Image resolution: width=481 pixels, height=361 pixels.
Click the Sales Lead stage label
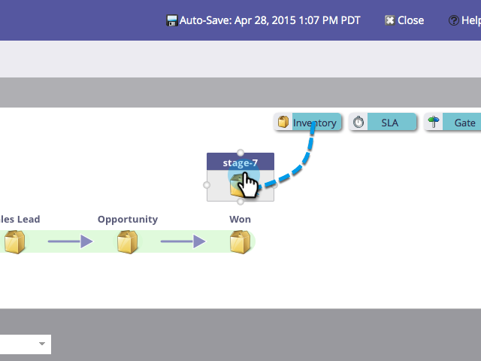pos(20,219)
